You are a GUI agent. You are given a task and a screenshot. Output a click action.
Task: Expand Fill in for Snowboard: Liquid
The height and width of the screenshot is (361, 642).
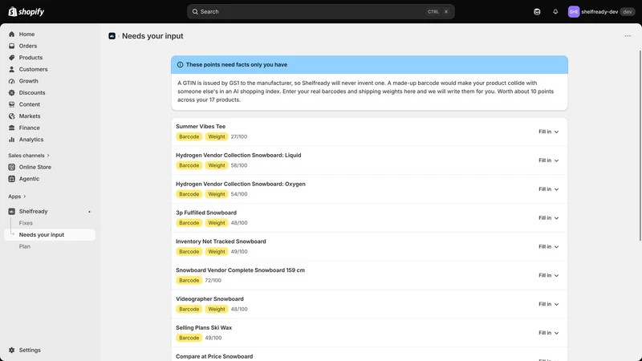point(549,160)
